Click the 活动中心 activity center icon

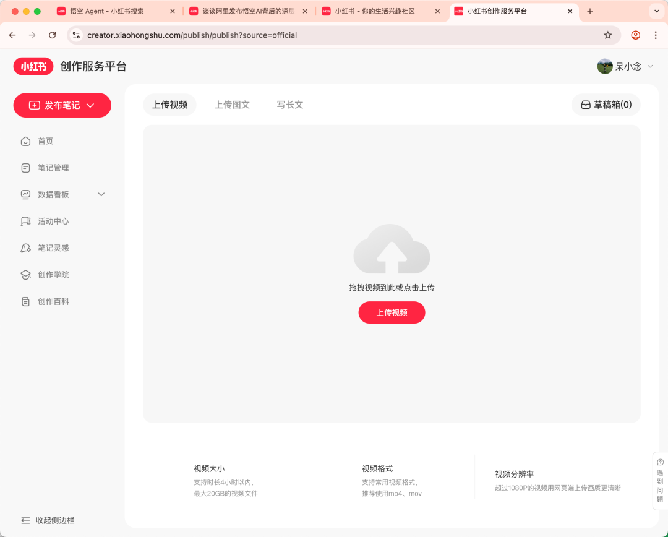pos(25,221)
